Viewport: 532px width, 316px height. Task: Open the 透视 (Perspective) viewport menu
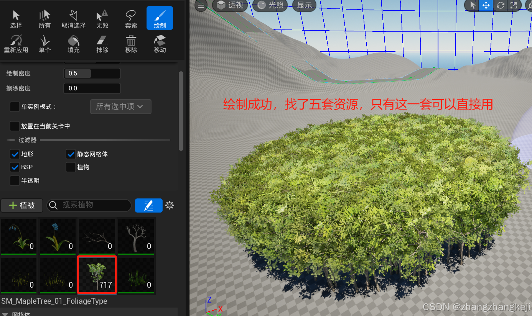(229, 5)
